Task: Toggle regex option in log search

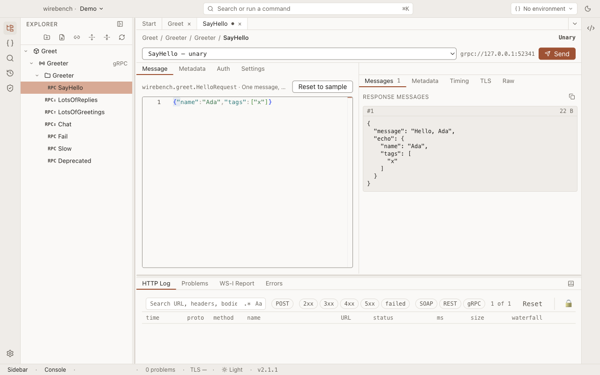Action: (x=247, y=304)
